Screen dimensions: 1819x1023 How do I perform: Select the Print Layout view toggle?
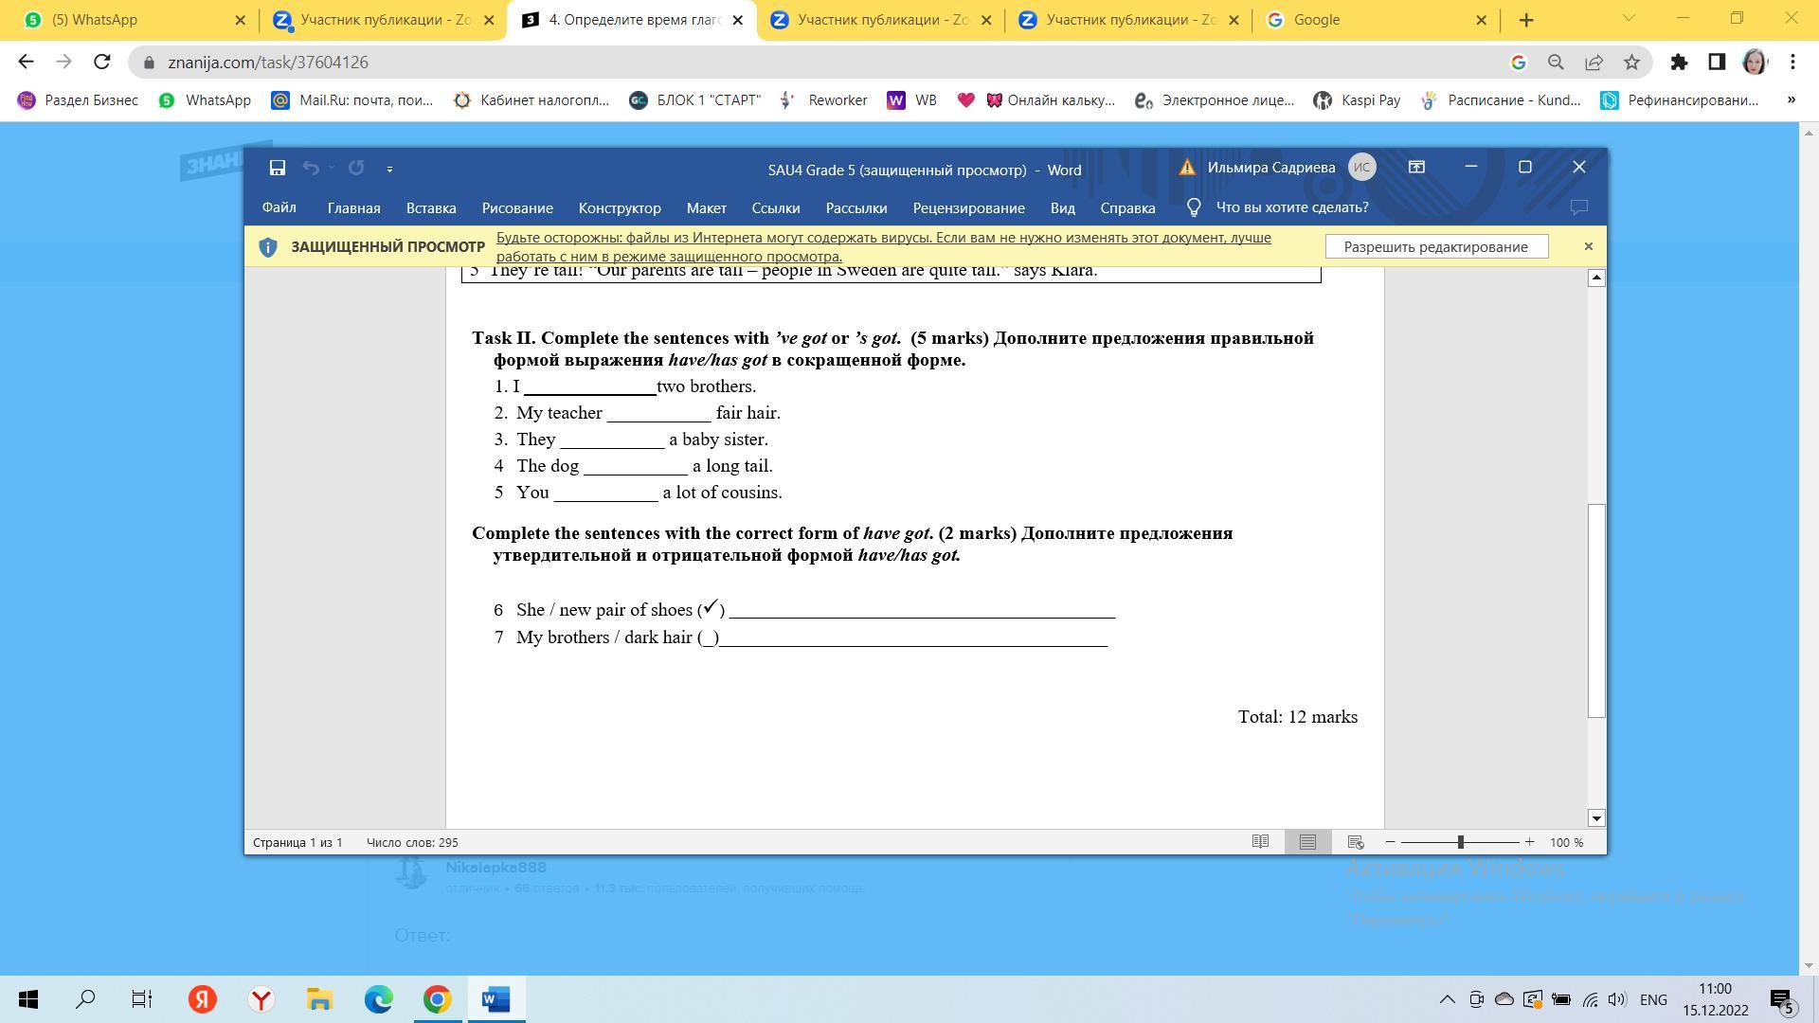(1307, 842)
